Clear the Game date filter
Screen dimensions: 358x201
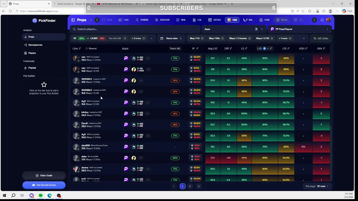click(x=180, y=38)
